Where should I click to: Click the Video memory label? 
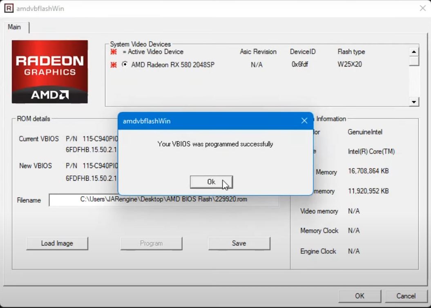pyautogui.click(x=319, y=211)
